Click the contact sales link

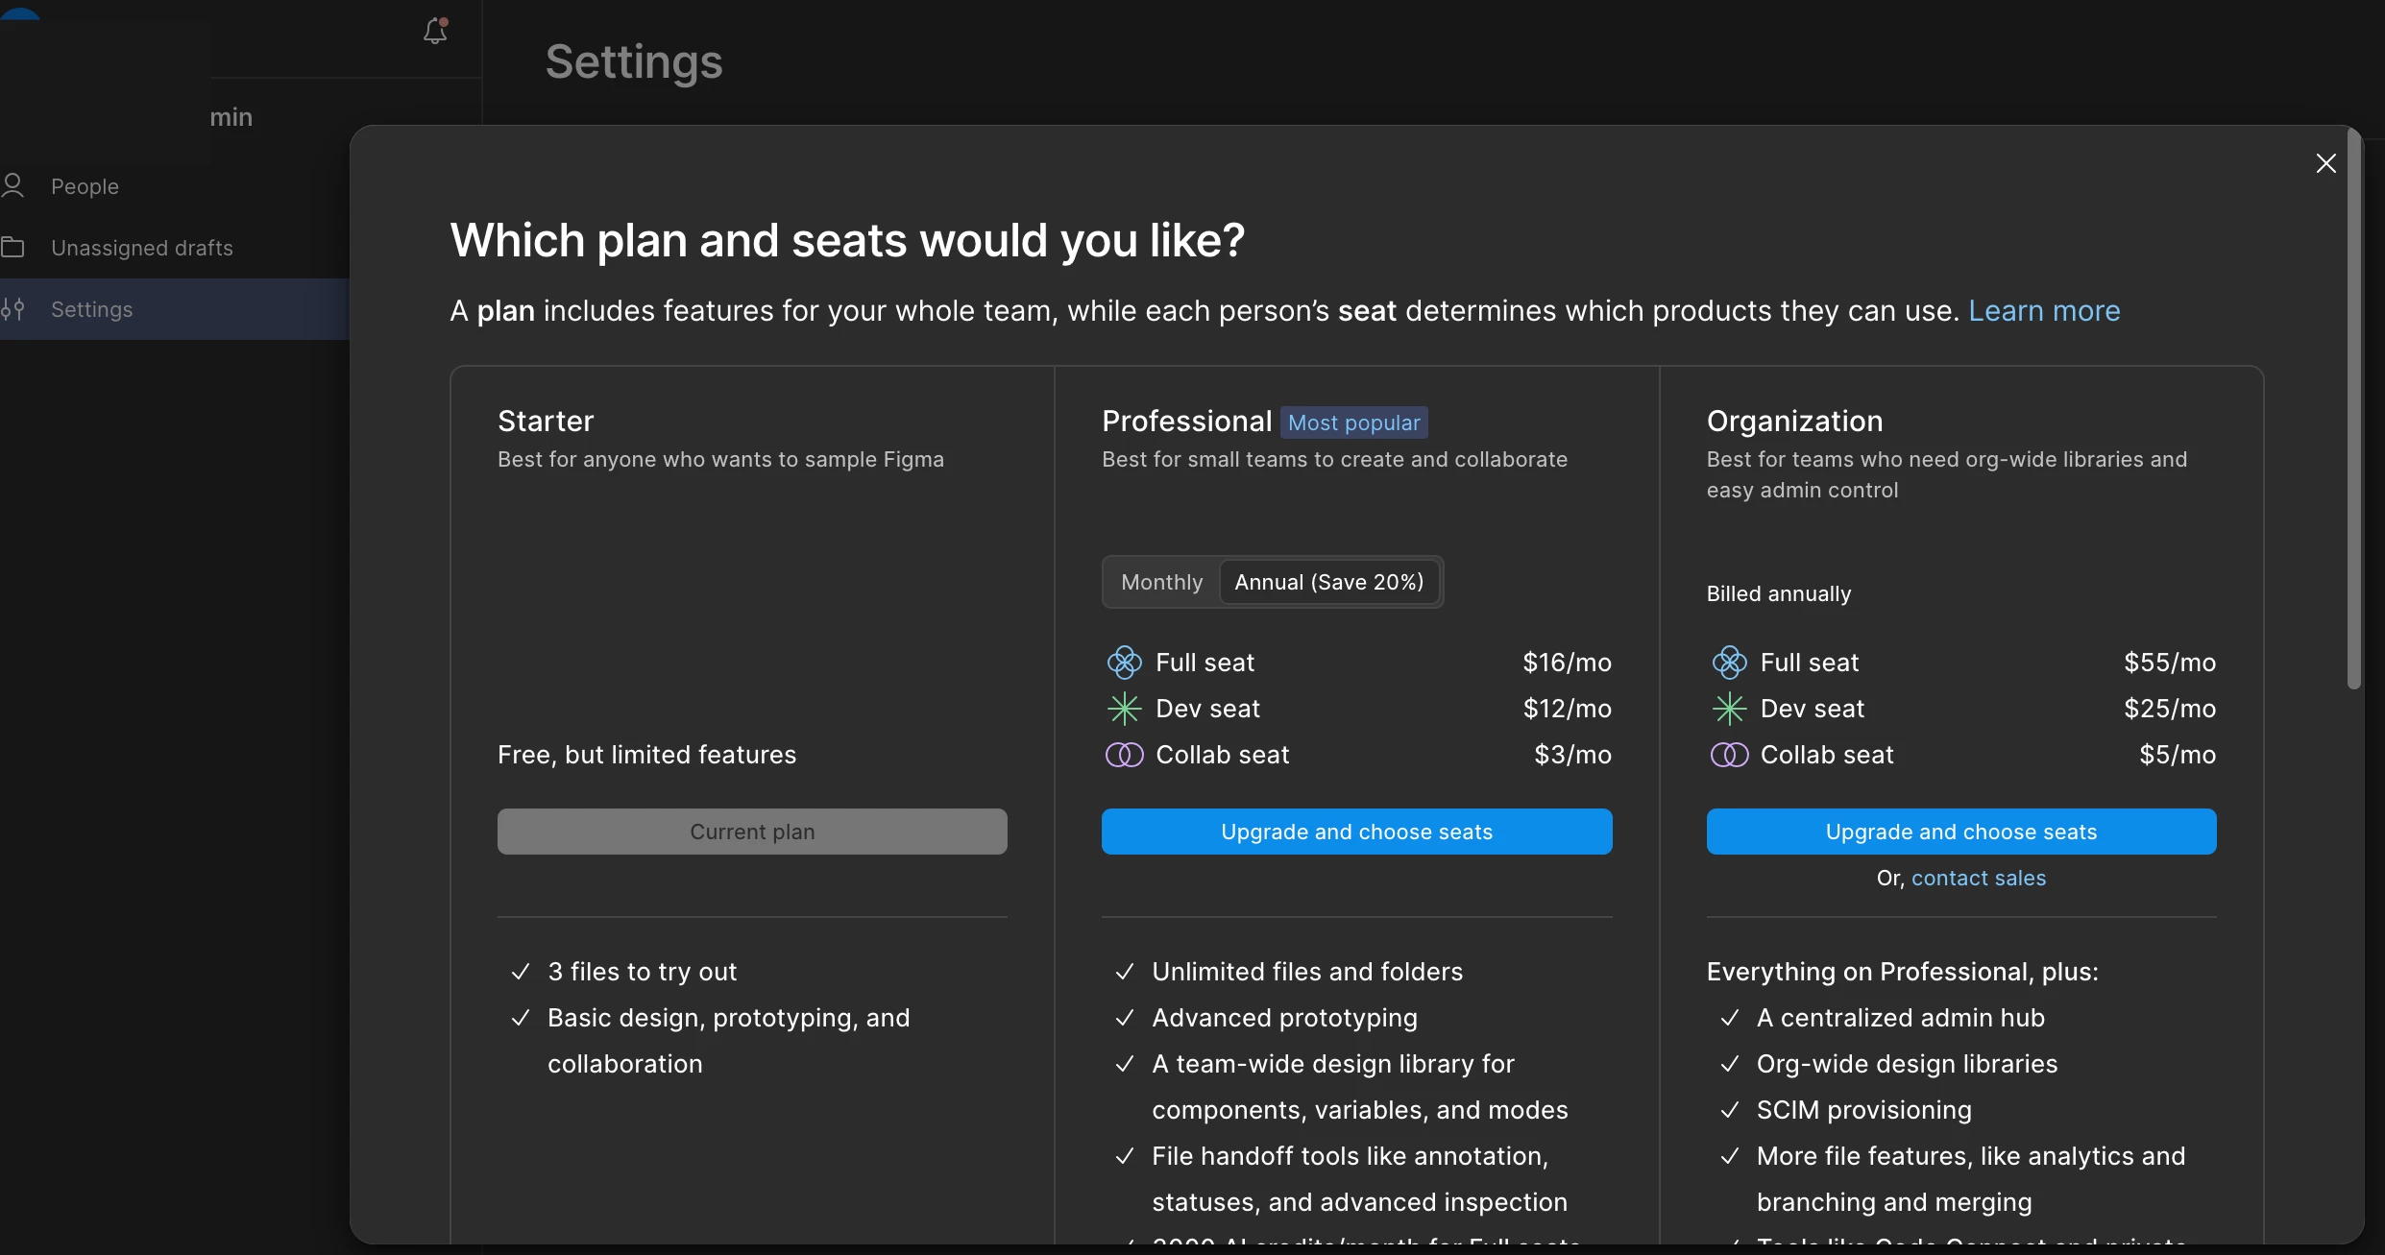(1978, 878)
